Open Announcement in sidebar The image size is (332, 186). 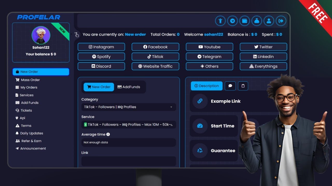[x=31, y=149]
